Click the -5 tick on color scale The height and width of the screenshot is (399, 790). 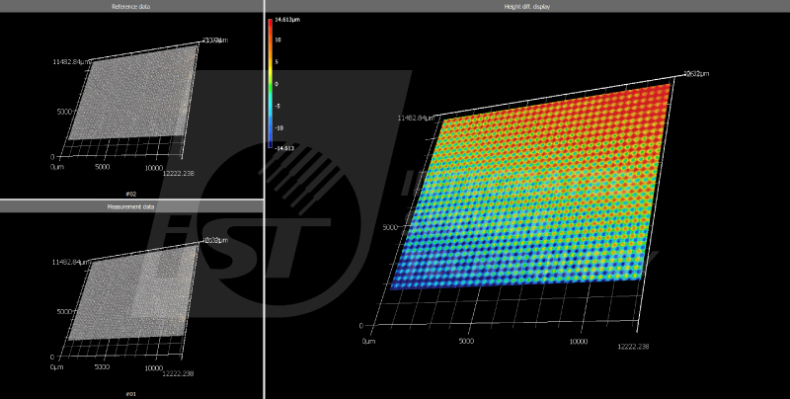click(277, 106)
